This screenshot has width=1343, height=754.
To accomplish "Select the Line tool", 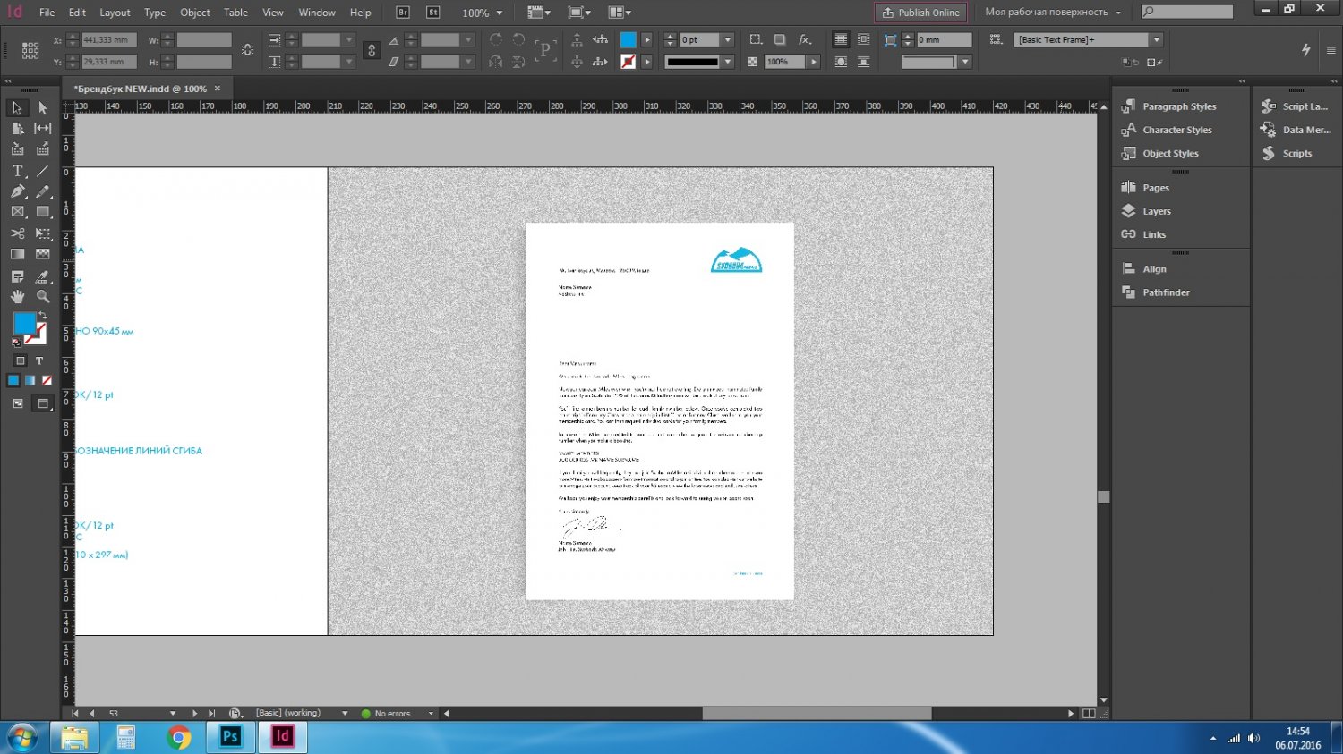I will coord(42,171).
